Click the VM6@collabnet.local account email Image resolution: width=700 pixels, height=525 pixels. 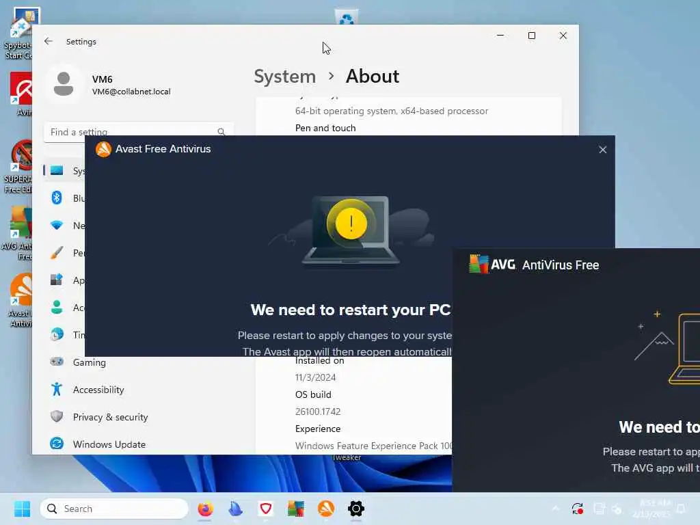pos(131,92)
